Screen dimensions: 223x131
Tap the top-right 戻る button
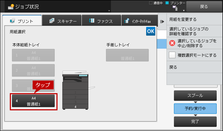pos(204,7)
